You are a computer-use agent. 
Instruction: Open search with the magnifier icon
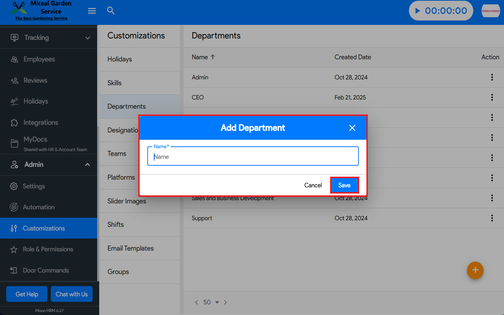(111, 11)
